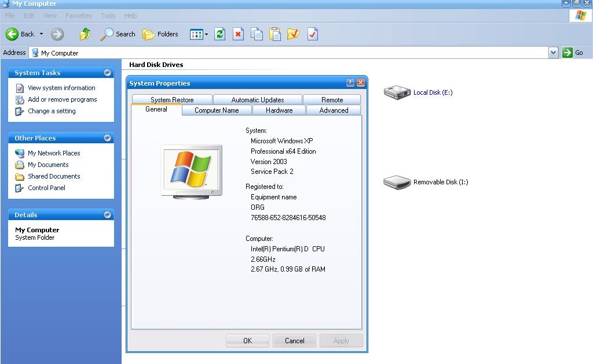Viewport: 593px width, 364px height.
Task: Click View system information link
Action: tap(61, 88)
